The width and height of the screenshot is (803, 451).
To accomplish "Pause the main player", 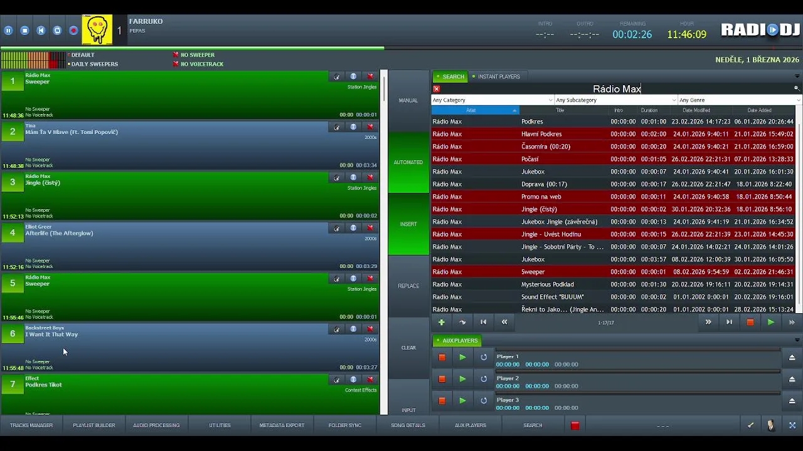I will coord(8,30).
